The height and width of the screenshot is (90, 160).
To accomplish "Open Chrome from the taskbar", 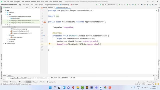I will (105, 87).
